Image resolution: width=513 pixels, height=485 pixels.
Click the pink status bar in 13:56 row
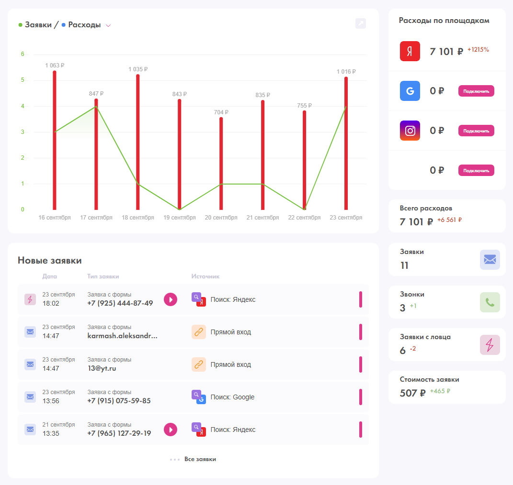click(x=361, y=397)
